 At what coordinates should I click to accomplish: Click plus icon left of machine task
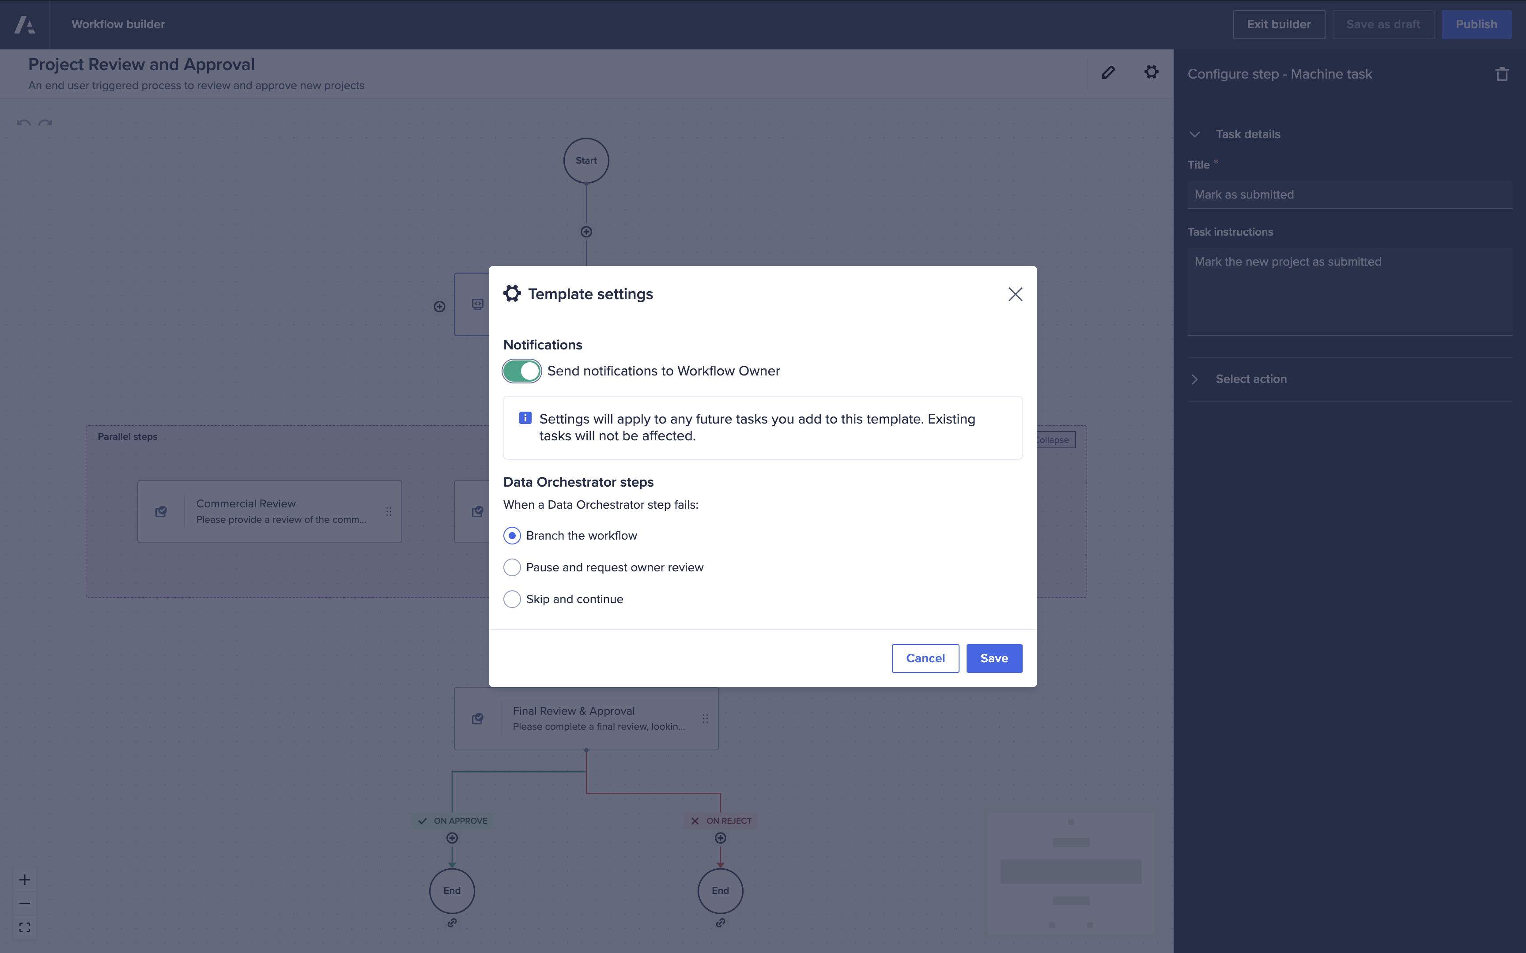click(x=439, y=306)
